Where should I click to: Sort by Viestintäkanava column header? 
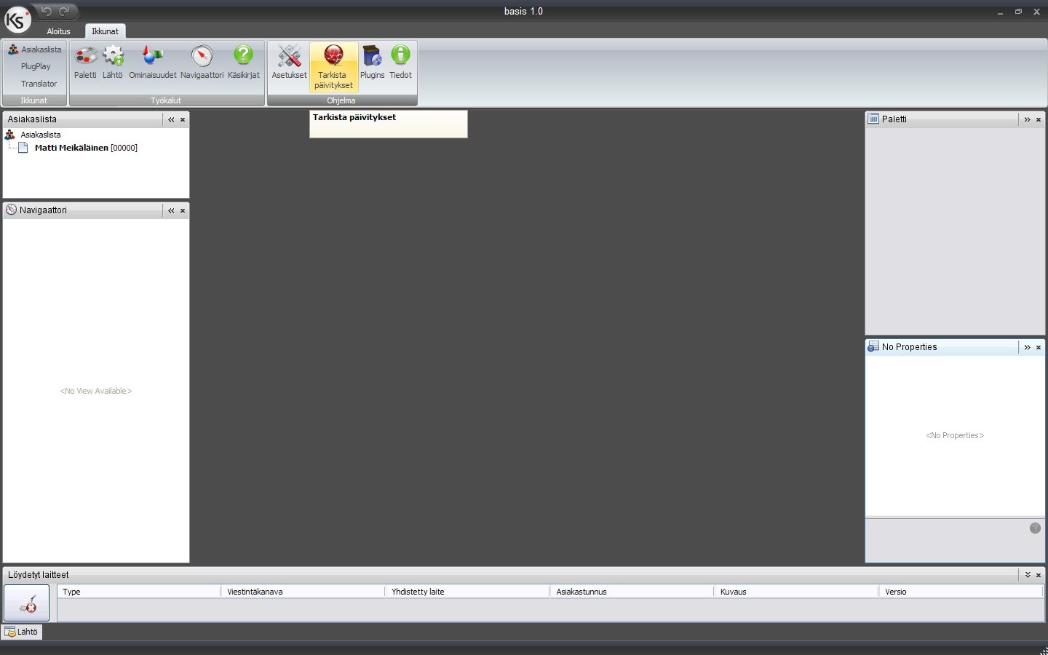coord(303,592)
